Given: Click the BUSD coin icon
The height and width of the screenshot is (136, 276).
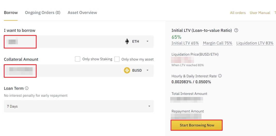Looking at the screenshot, I should [127, 70].
